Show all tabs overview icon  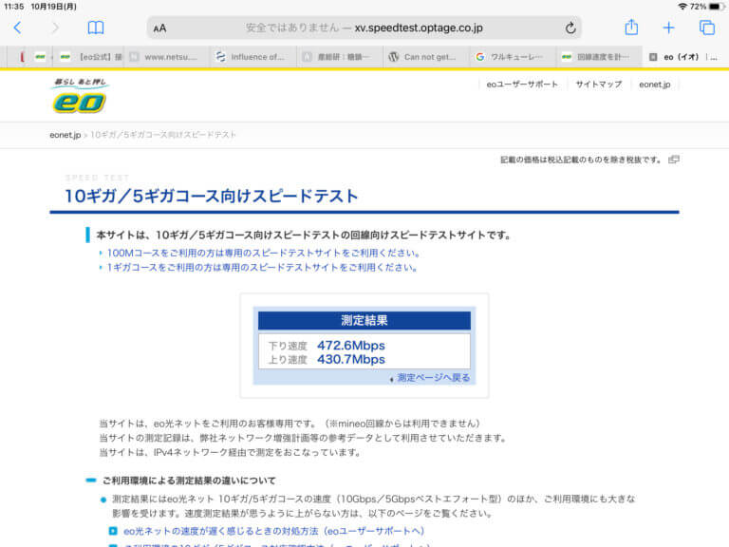[x=707, y=28]
